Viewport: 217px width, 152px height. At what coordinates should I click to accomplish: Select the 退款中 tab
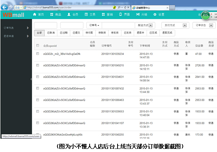click(140, 33)
